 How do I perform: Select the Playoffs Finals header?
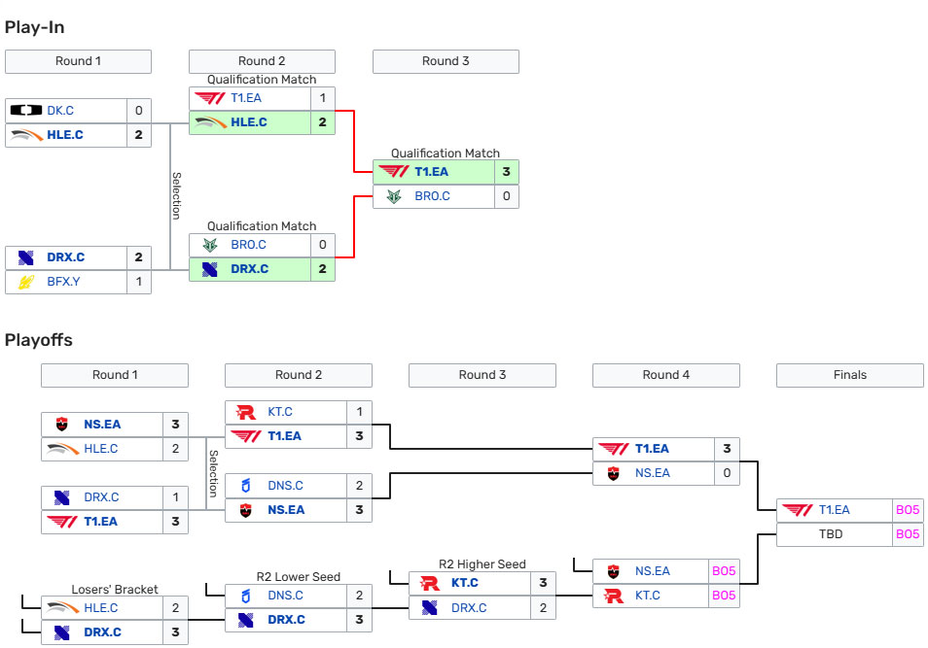click(x=849, y=375)
